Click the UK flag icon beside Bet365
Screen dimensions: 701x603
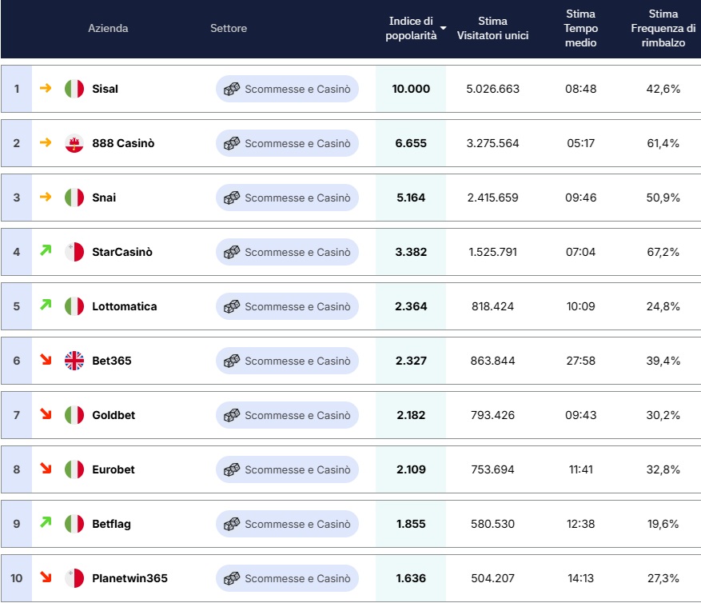pyautogui.click(x=74, y=361)
